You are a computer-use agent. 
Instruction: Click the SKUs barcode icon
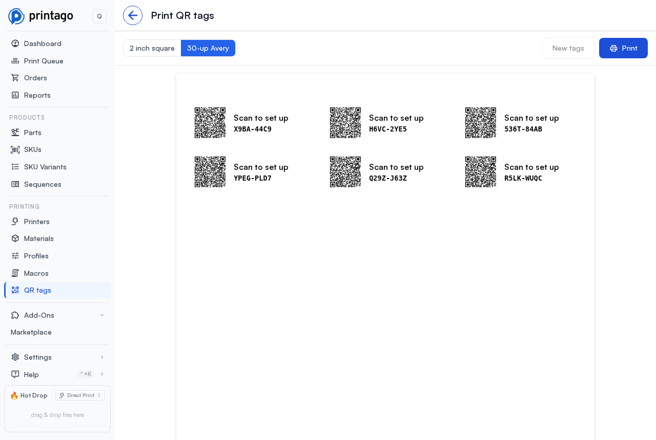(15, 149)
